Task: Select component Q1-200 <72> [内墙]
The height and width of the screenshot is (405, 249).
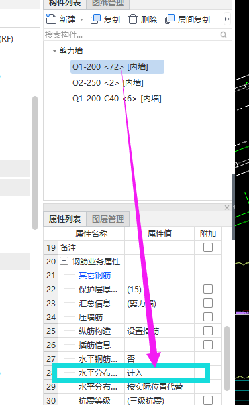Action: 117,67
